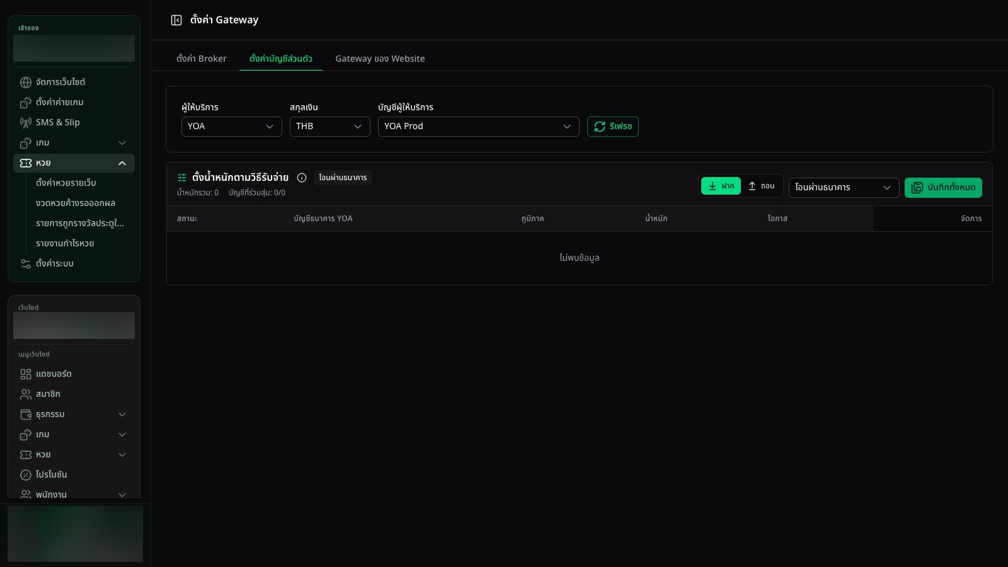Click the info icon beside ตั้งน้ำหนักตามวิธีรับจ่าย

coord(302,178)
